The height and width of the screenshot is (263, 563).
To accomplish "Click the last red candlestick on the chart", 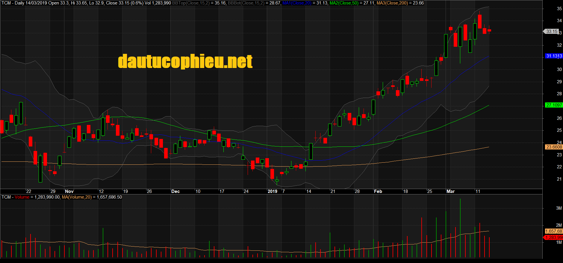I will [489, 30].
